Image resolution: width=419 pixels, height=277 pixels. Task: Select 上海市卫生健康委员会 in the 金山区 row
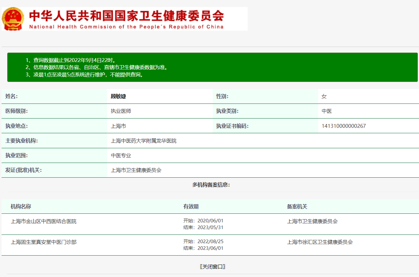click(312, 221)
